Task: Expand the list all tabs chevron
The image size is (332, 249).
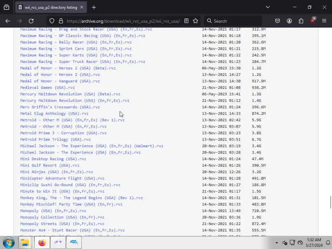Action: (x=267, y=7)
